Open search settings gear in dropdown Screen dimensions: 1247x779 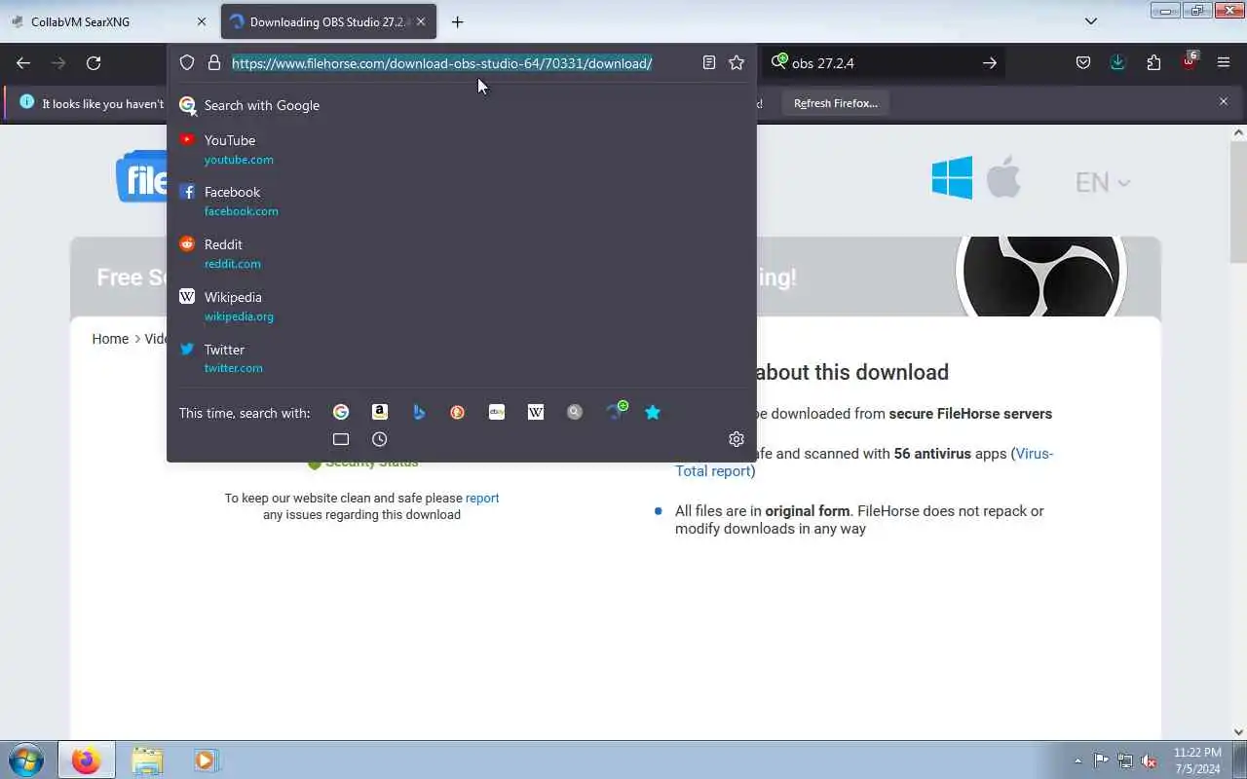(x=737, y=439)
